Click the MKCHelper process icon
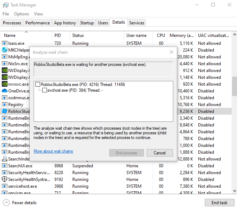Viewport: 237px width, 211px height. click(5, 50)
